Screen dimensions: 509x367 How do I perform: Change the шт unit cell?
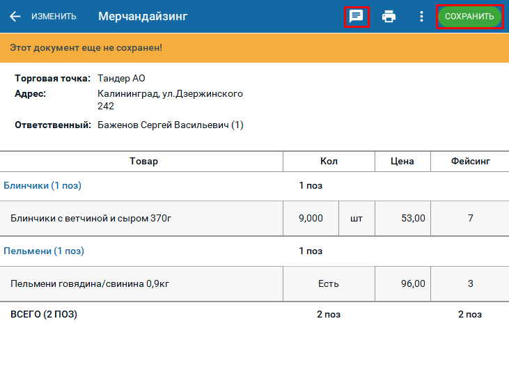click(357, 218)
